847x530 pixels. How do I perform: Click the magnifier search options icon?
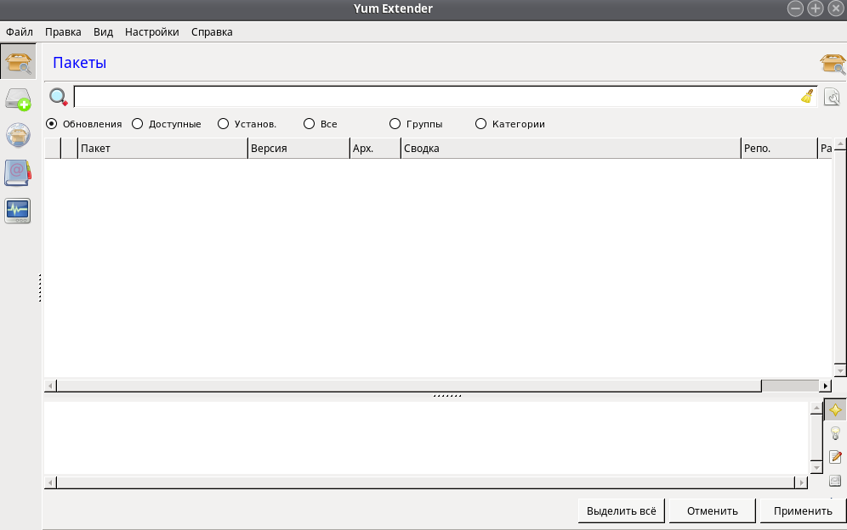pyautogui.click(x=59, y=97)
